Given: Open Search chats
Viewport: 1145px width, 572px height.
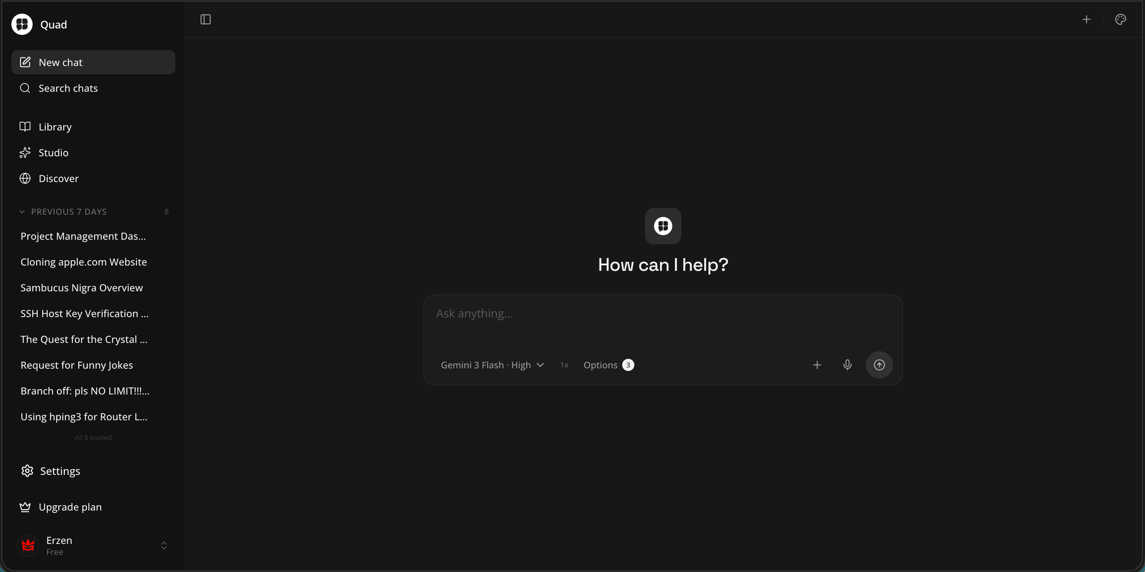Looking at the screenshot, I should click(68, 88).
